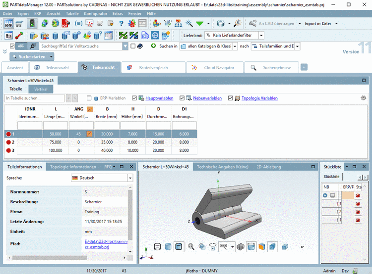Click the Nebenvariablen link
Viewport: 372px width, 274px height.
[207, 98]
